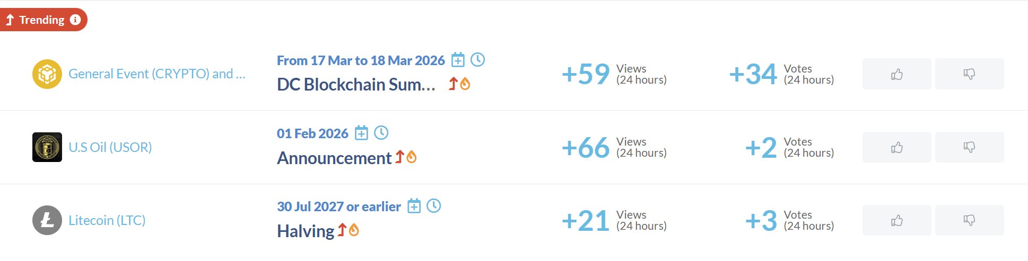Click the U.S Oil coin logo
The width and height of the screenshot is (1028, 261).
pyautogui.click(x=47, y=147)
